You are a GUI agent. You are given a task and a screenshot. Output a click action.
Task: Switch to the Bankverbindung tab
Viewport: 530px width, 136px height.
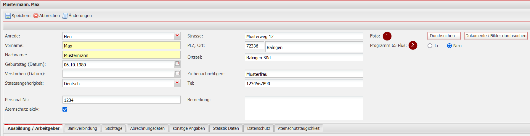tap(82, 128)
